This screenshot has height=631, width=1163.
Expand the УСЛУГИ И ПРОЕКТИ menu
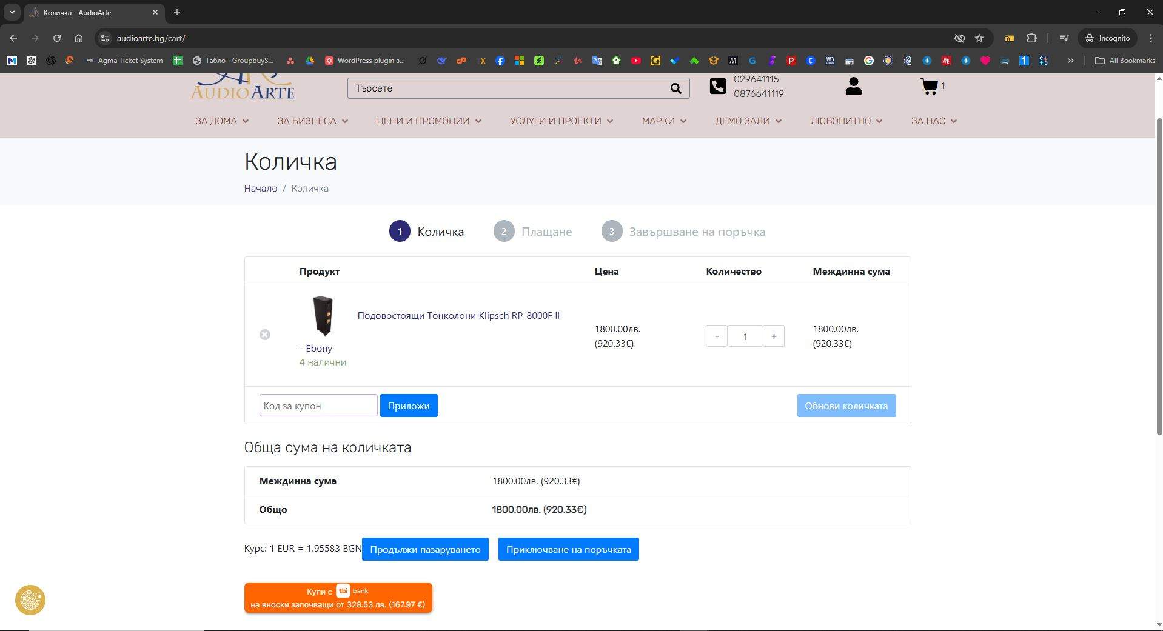(x=561, y=121)
